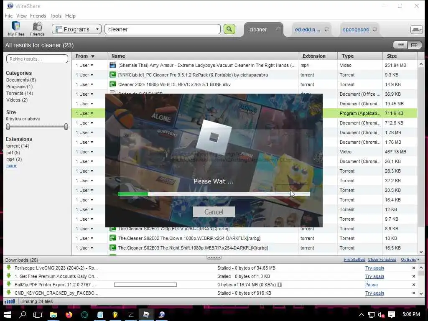Open downloads Options dropdown
428x321 pixels.
click(x=410, y=260)
